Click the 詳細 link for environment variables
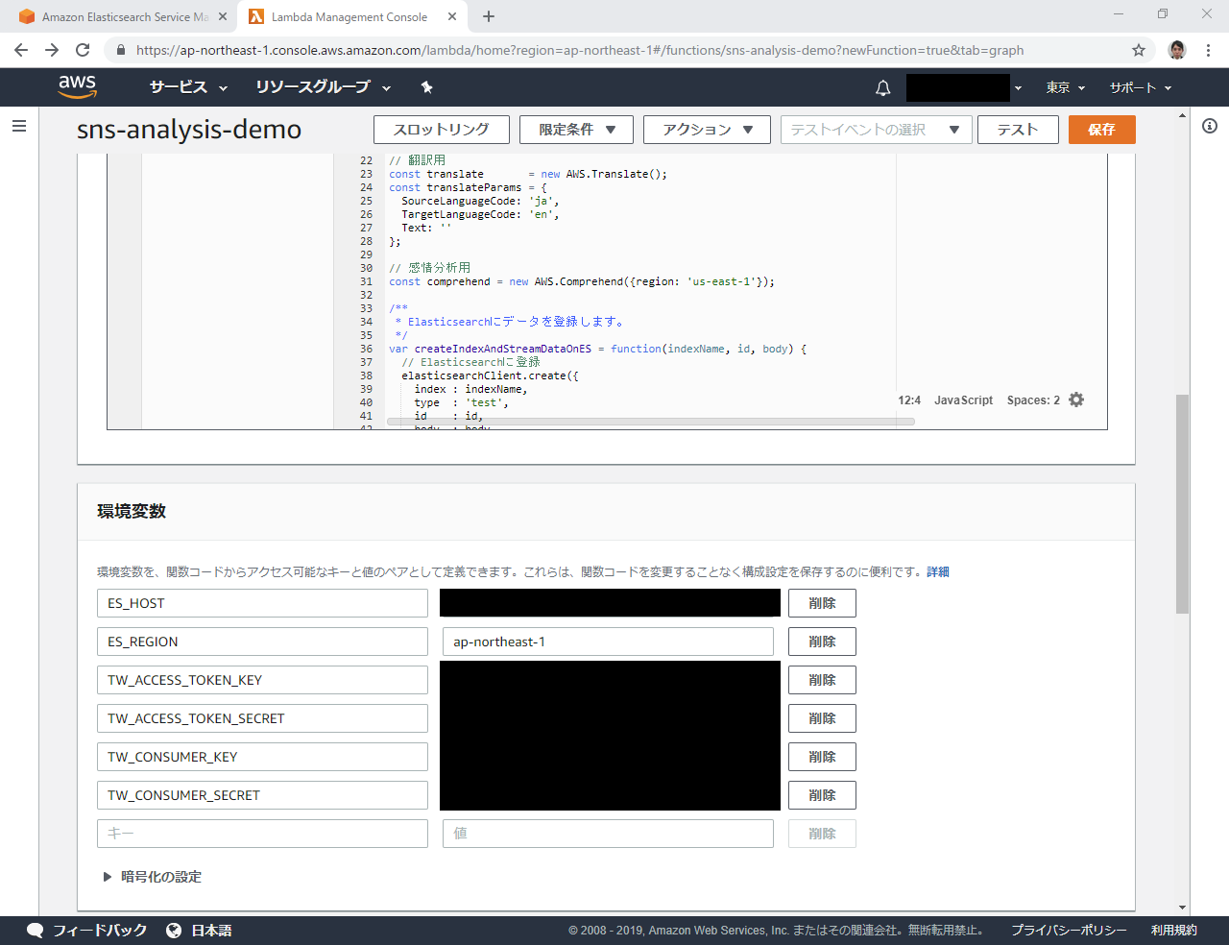The height and width of the screenshot is (945, 1229). [x=938, y=571]
